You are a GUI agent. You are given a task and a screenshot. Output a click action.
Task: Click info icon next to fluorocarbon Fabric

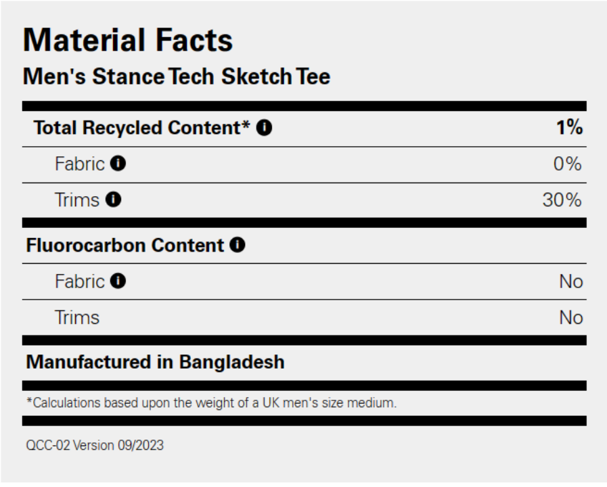118,281
